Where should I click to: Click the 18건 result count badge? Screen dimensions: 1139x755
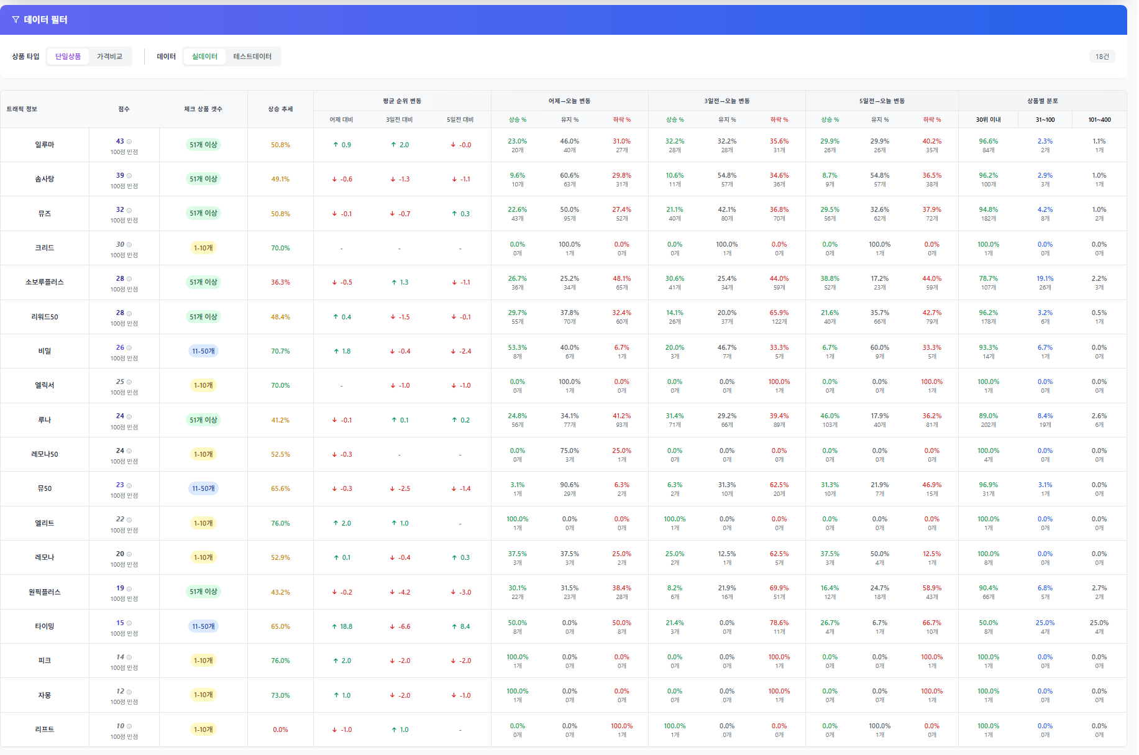[x=1102, y=57]
